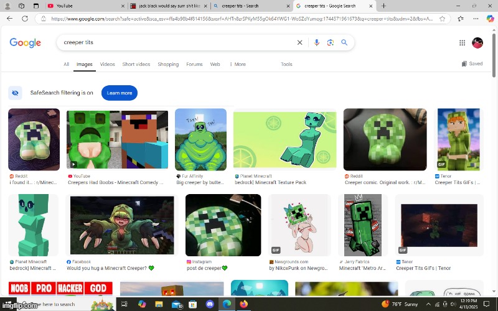This screenshot has width=498, height=311.
Task: Open a new tab with the plus icon
Action: [x=383, y=6]
